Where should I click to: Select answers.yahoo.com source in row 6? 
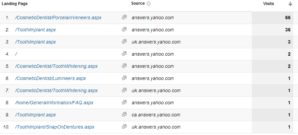pos(153,79)
